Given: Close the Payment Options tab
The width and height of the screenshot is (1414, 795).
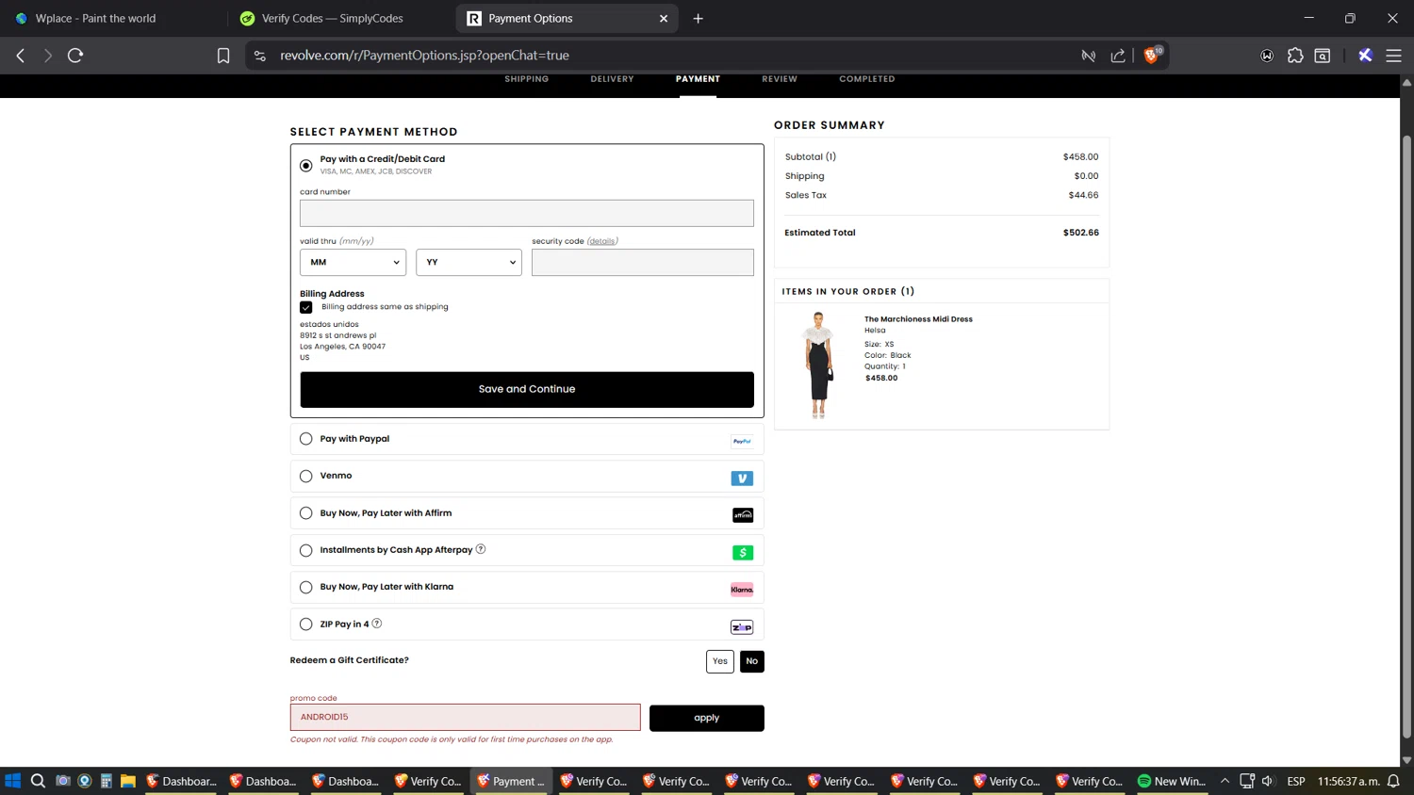Looking at the screenshot, I should click(x=664, y=18).
